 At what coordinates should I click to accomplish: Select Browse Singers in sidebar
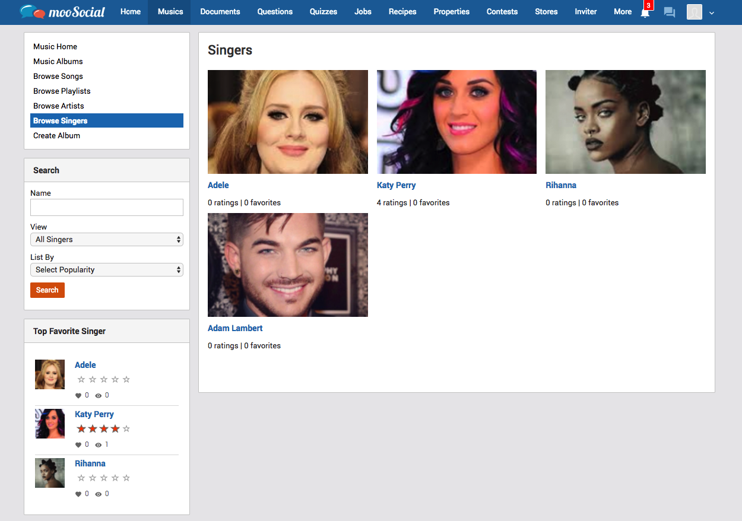[x=107, y=120]
